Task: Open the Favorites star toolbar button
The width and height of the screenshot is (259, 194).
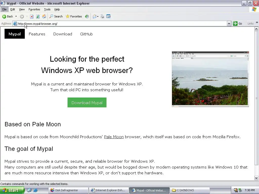Action: pos(74,16)
